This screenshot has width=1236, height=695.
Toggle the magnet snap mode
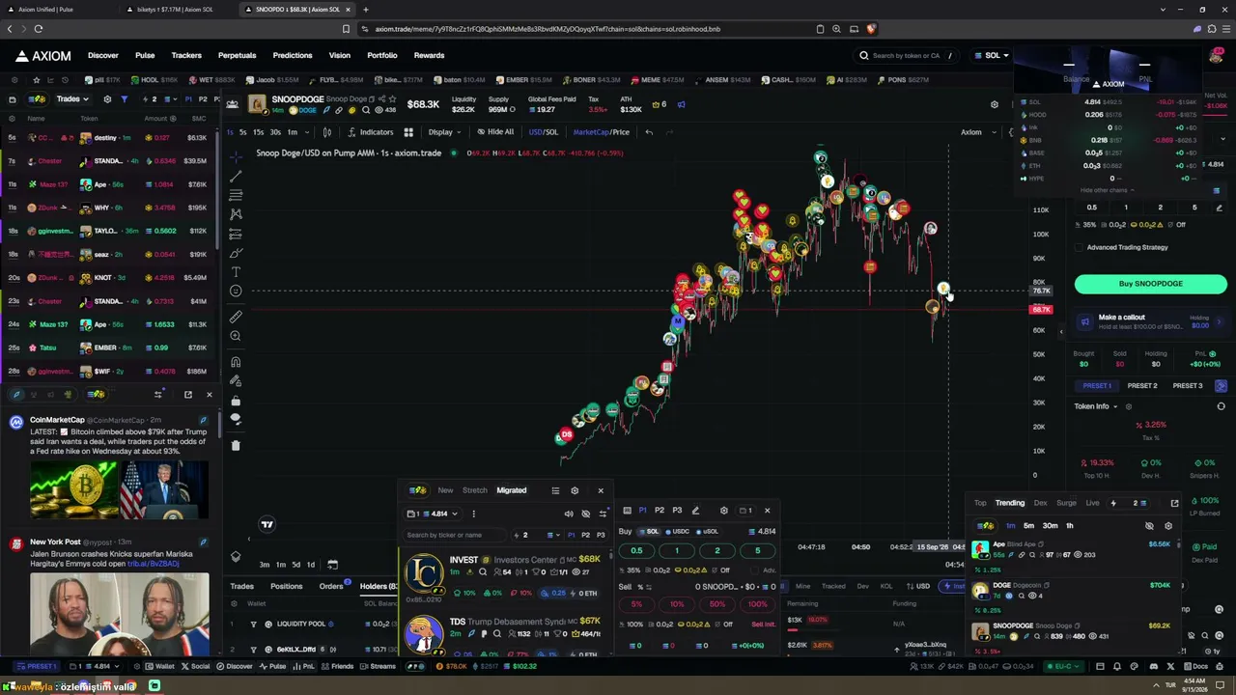click(x=236, y=362)
